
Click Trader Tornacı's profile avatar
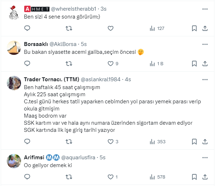click(15, 83)
